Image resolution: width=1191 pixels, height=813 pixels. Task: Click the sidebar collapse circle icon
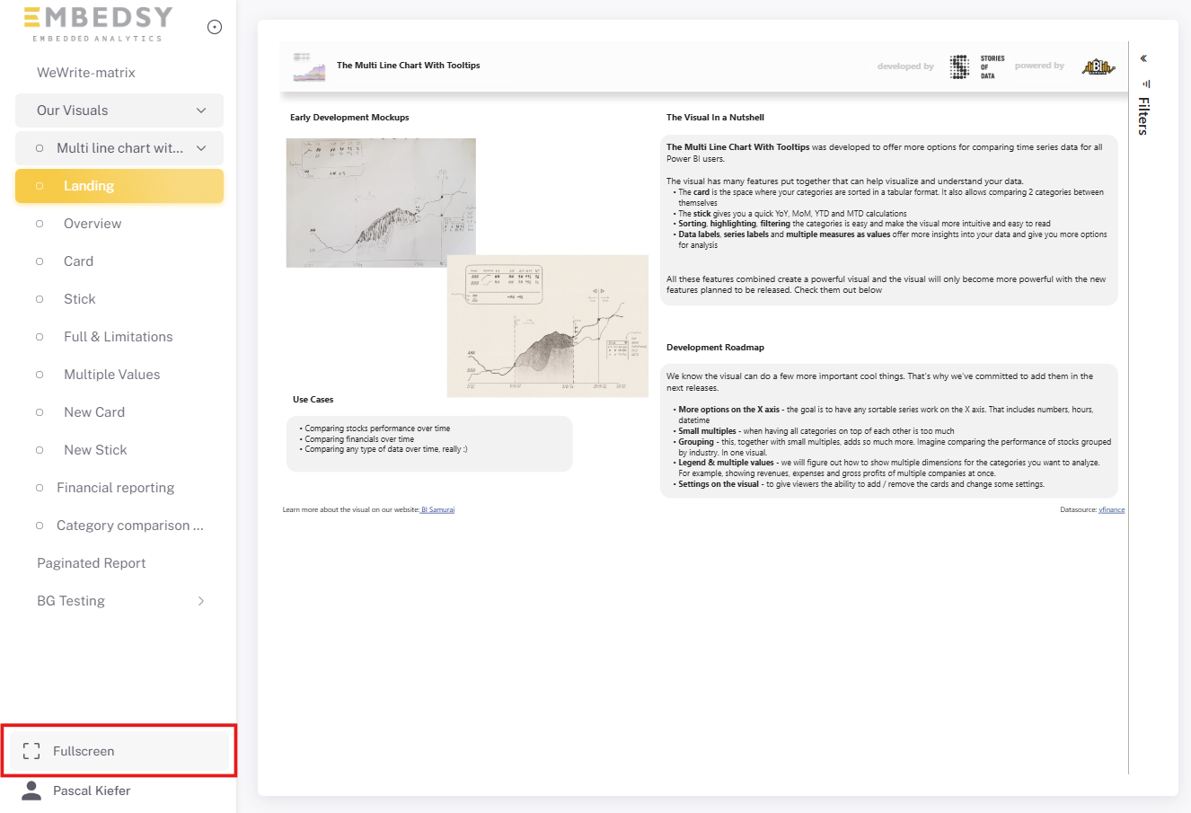[215, 27]
